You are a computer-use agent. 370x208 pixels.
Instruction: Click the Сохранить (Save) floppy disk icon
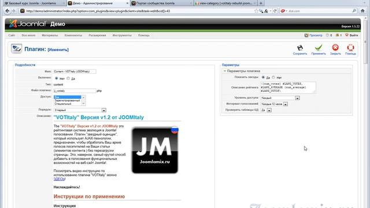coord(300,48)
